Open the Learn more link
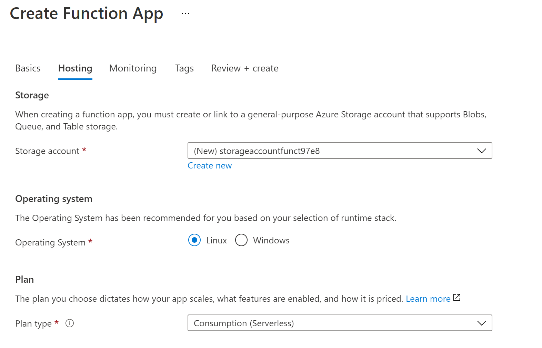This screenshot has width=542, height=348. click(x=428, y=299)
